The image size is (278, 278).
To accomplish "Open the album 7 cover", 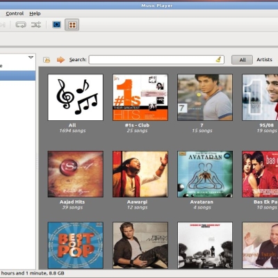I will (x=205, y=97).
